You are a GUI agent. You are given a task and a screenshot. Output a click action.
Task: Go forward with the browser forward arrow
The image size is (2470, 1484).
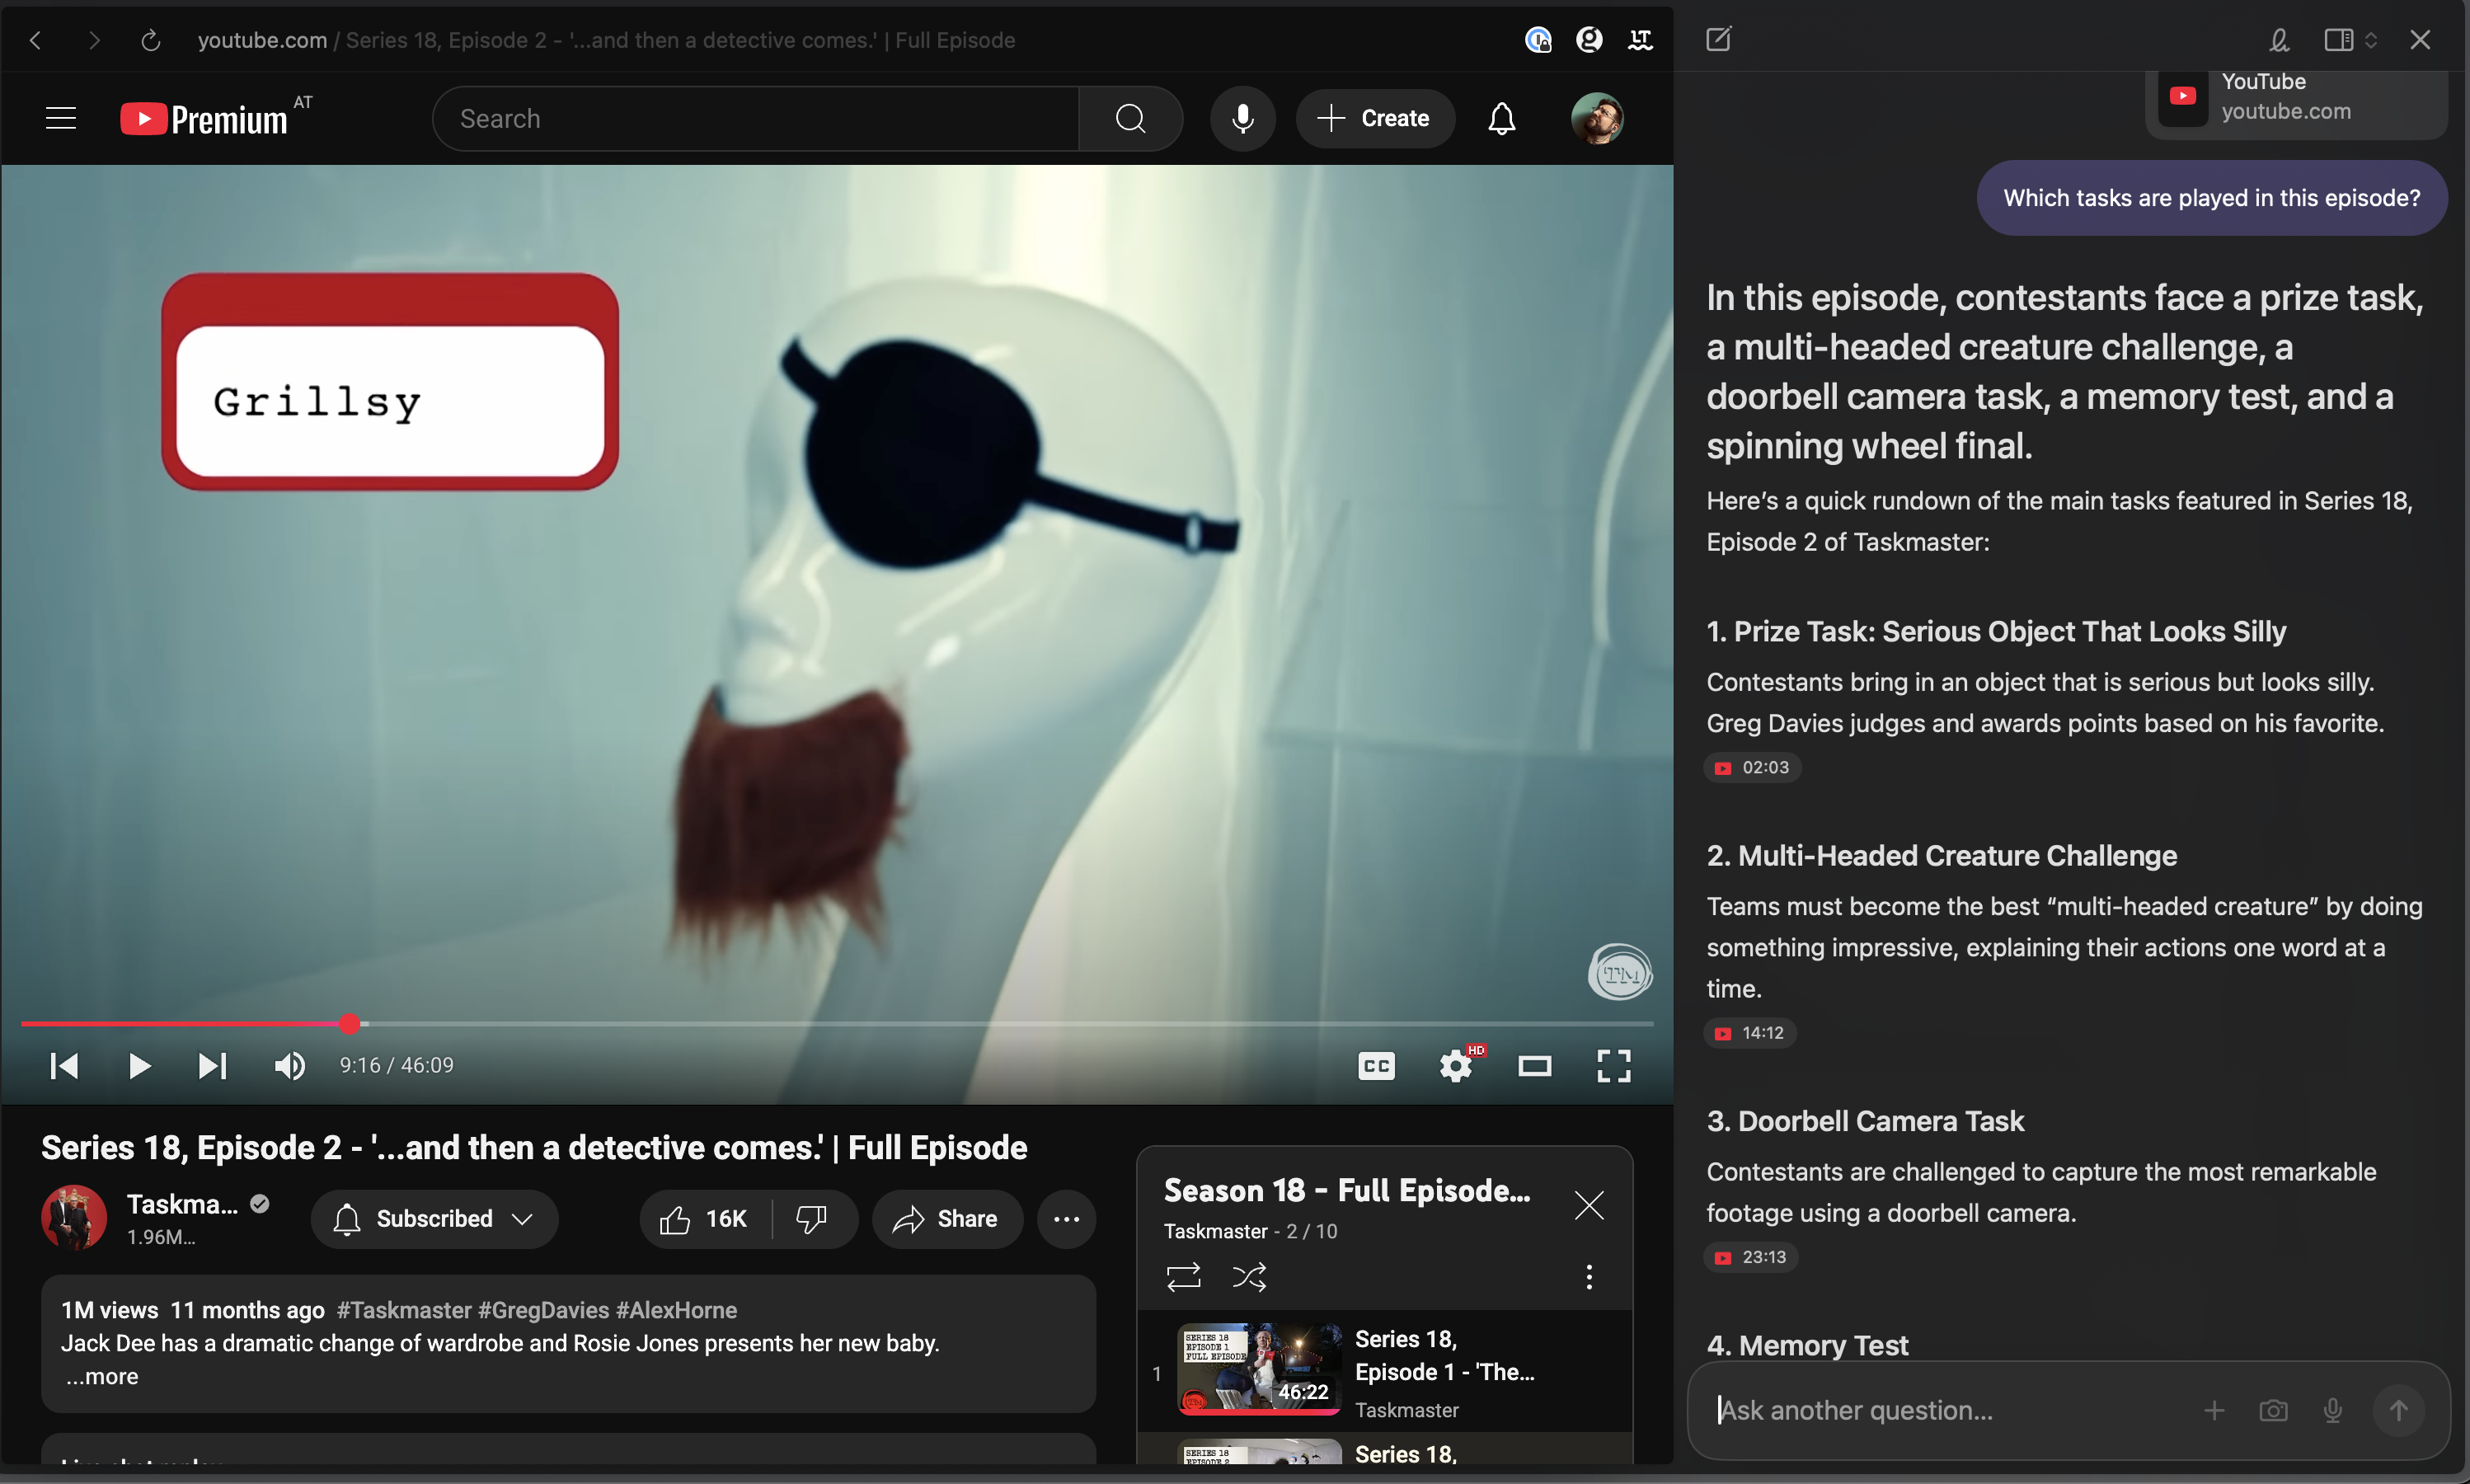coord(94,40)
